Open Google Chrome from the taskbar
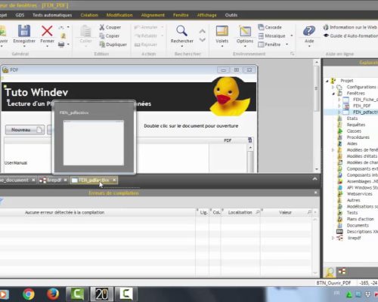 (29, 294)
